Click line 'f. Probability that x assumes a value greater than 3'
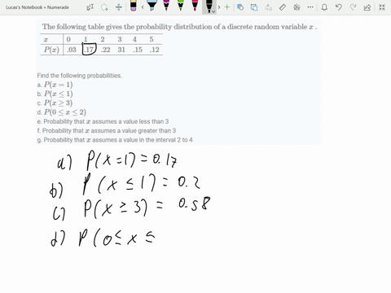 pos(107,131)
